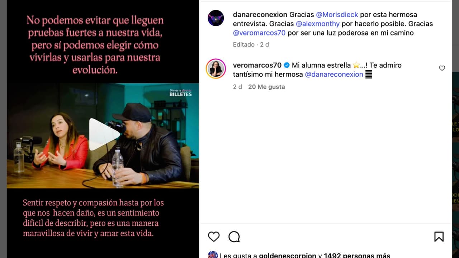Click the veromarcos70 commenter username
The image size is (459, 258).
pyautogui.click(x=257, y=65)
